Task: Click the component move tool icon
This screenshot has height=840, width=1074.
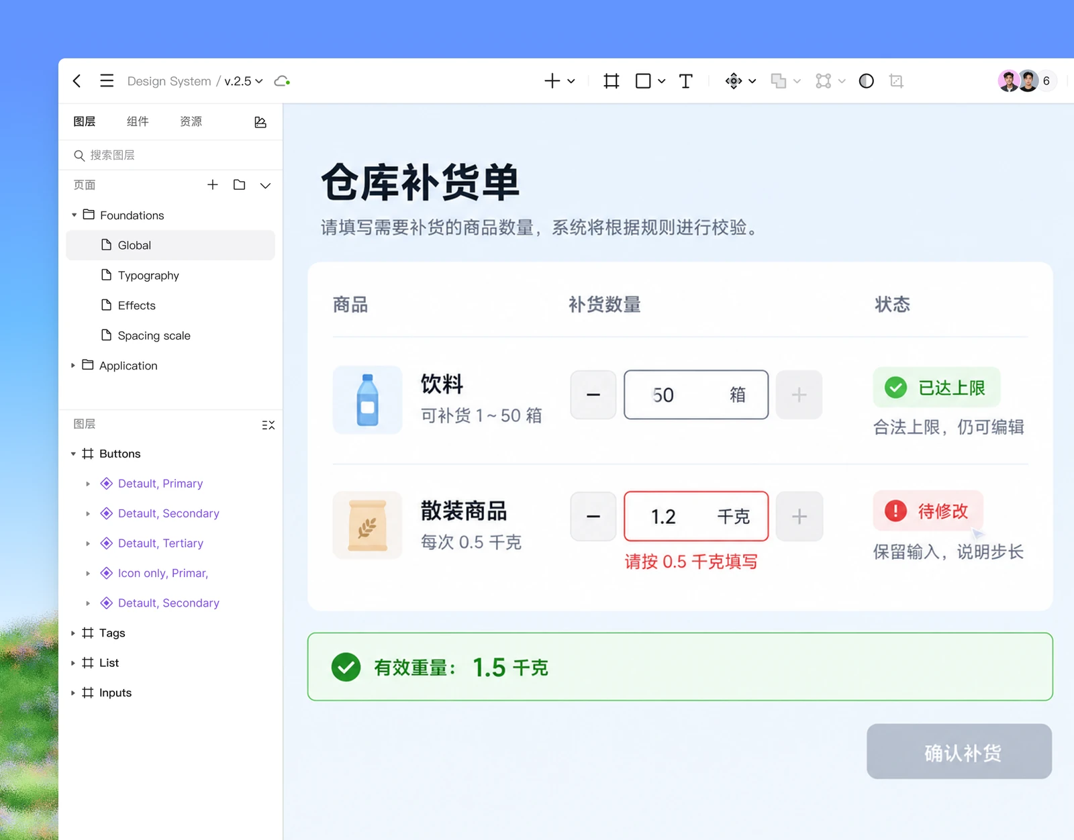Action: pyautogui.click(x=734, y=81)
